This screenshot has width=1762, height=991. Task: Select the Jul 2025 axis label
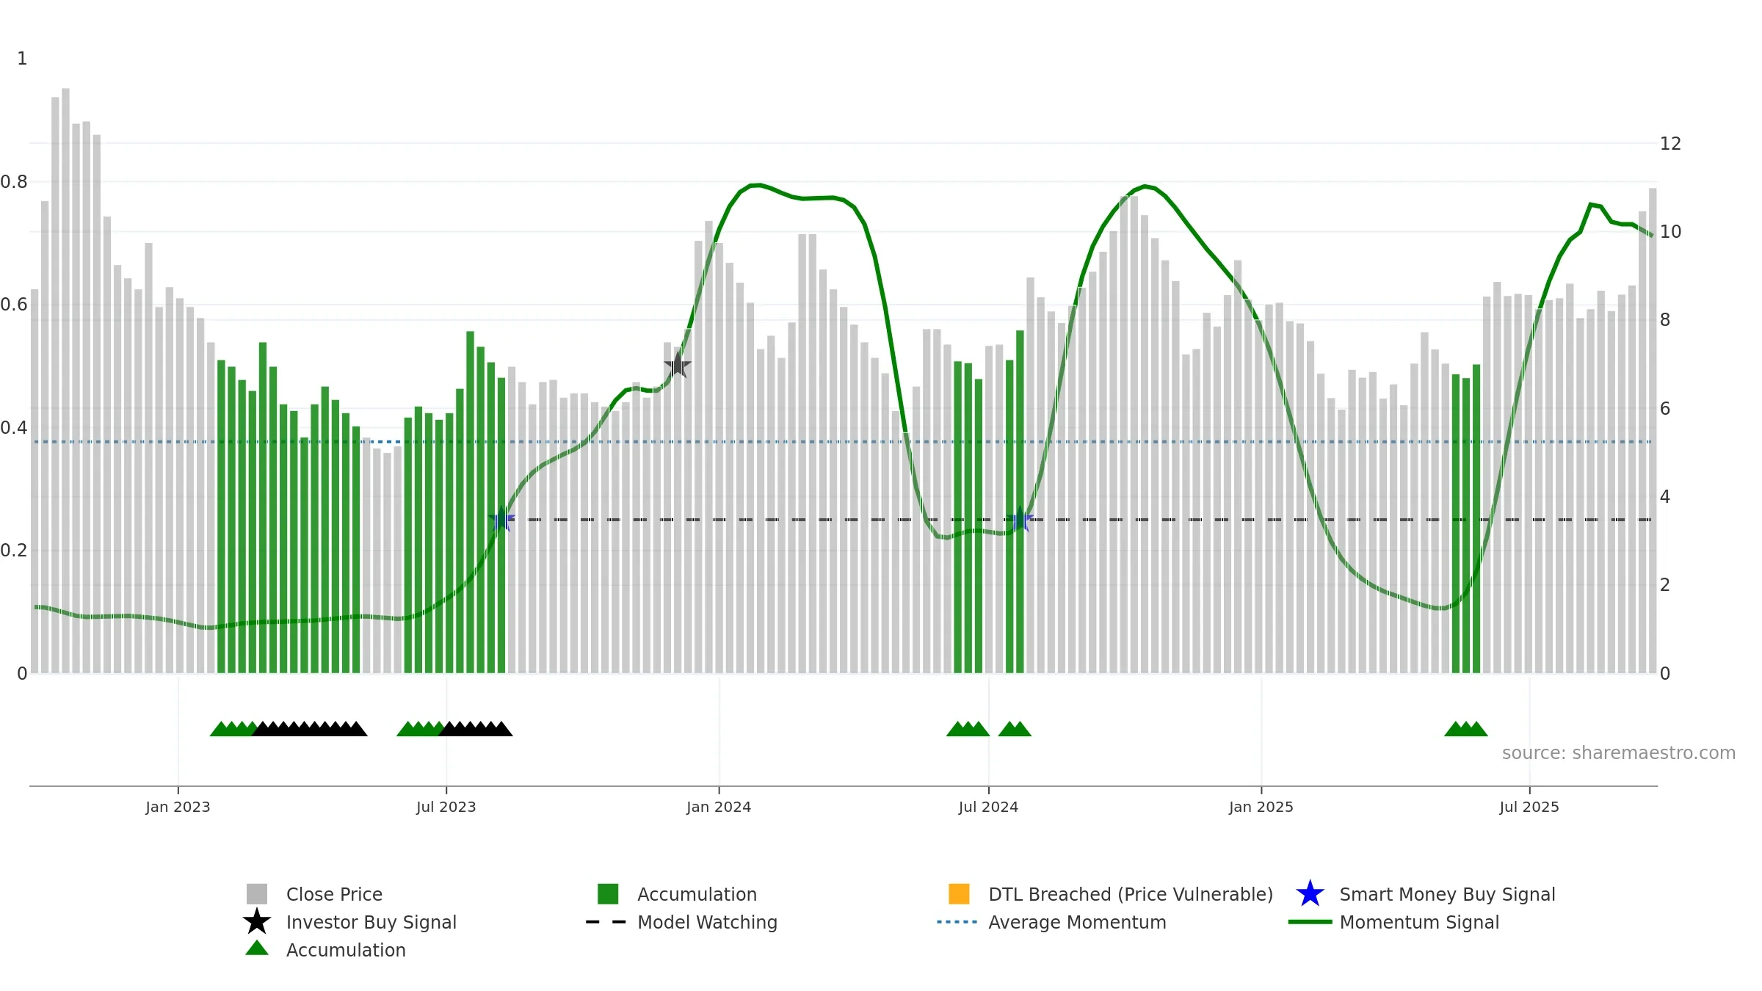pyautogui.click(x=1529, y=807)
